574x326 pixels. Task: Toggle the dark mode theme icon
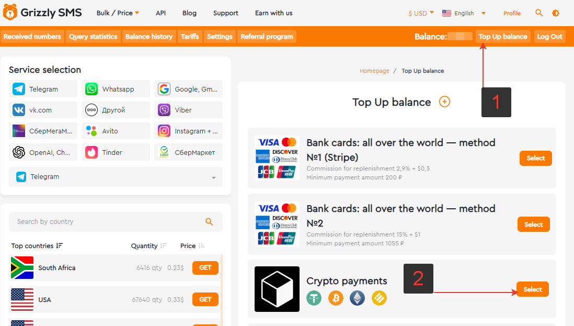556,13
